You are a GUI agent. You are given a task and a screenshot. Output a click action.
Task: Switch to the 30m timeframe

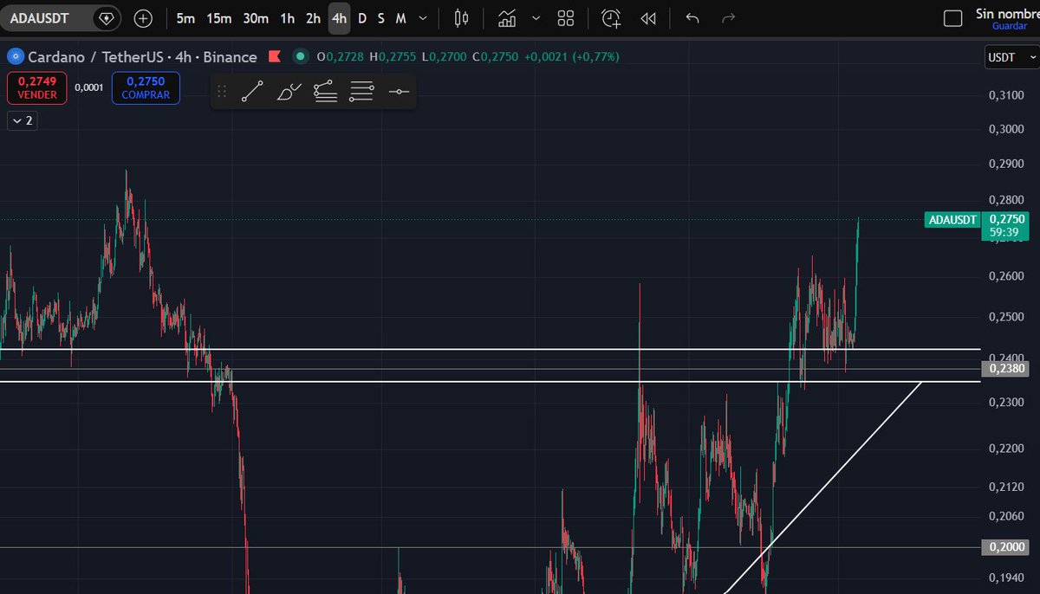256,17
